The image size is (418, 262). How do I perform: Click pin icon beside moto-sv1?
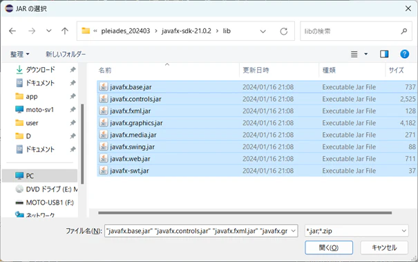[73, 109]
